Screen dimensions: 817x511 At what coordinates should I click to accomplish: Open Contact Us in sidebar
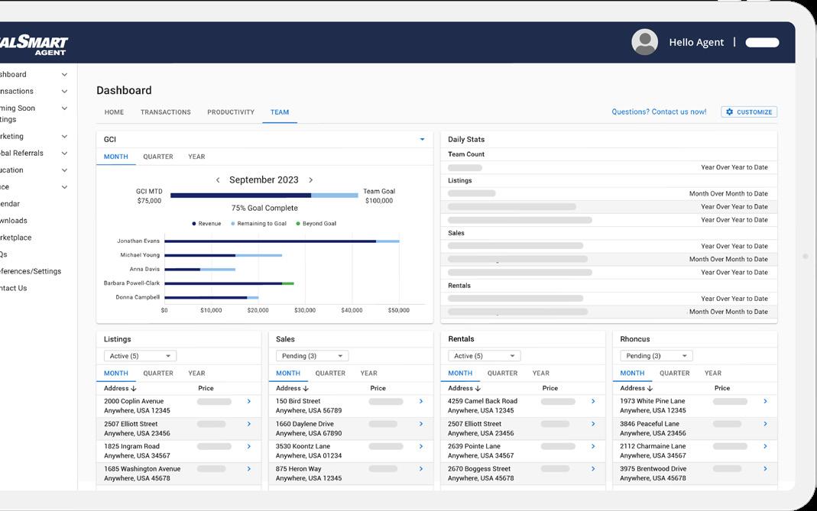(14, 288)
